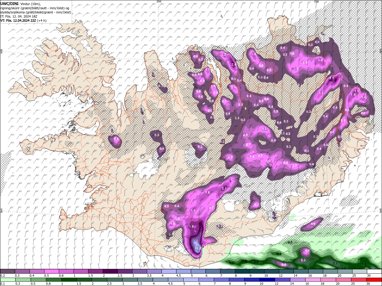Viewport: 382px width, 286px height.
Task: Select the navy blue 10 rain legend swatch
Action: click(267, 280)
